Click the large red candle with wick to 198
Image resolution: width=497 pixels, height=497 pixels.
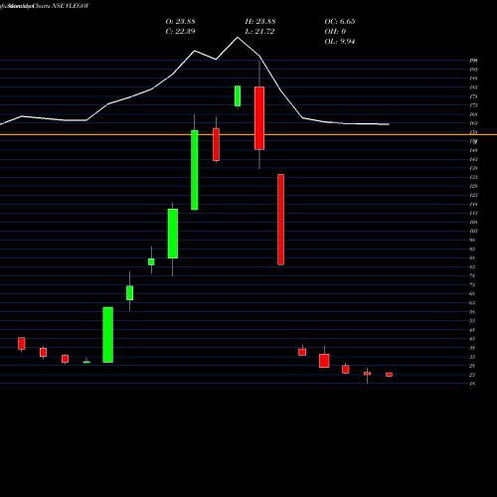point(259,118)
